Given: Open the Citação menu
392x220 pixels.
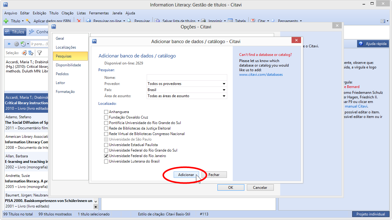Looking at the screenshot, I should click(x=67, y=13).
